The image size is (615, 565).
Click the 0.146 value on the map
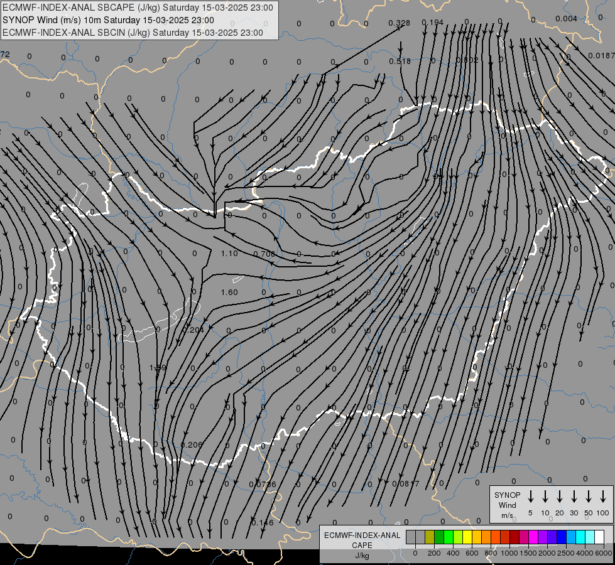point(263,523)
